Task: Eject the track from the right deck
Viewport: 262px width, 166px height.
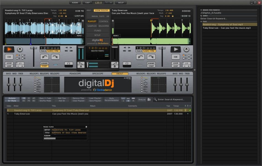Action: (x=186, y=49)
